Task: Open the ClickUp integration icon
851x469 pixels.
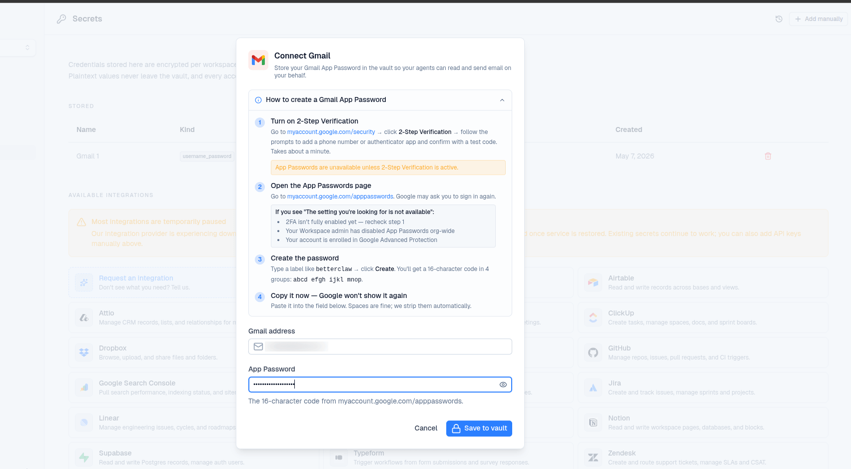Action: click(x=593, y=317)
